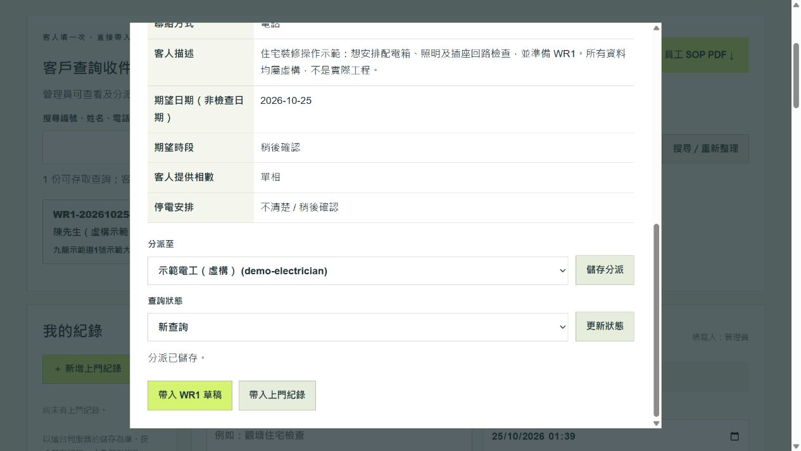Click the 例如：觀塘住宅檢查 input field
801x451 pixels.
click(339, 436)
